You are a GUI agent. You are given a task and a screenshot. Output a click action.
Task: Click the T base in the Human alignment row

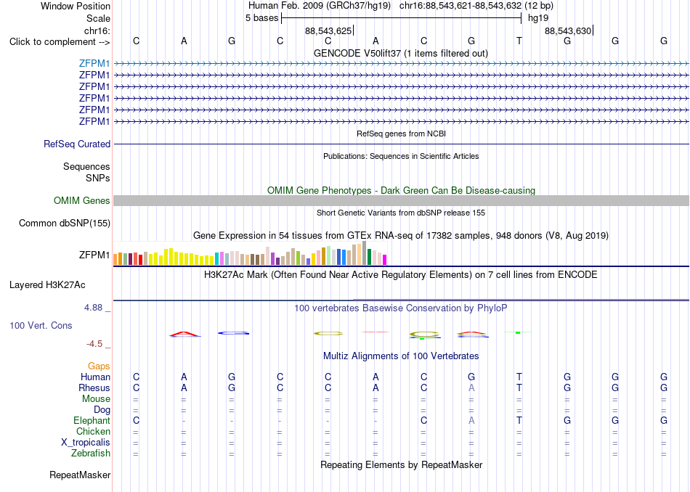[519, 377]
